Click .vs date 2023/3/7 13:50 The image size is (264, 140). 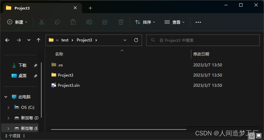click(x=207, y=65)
